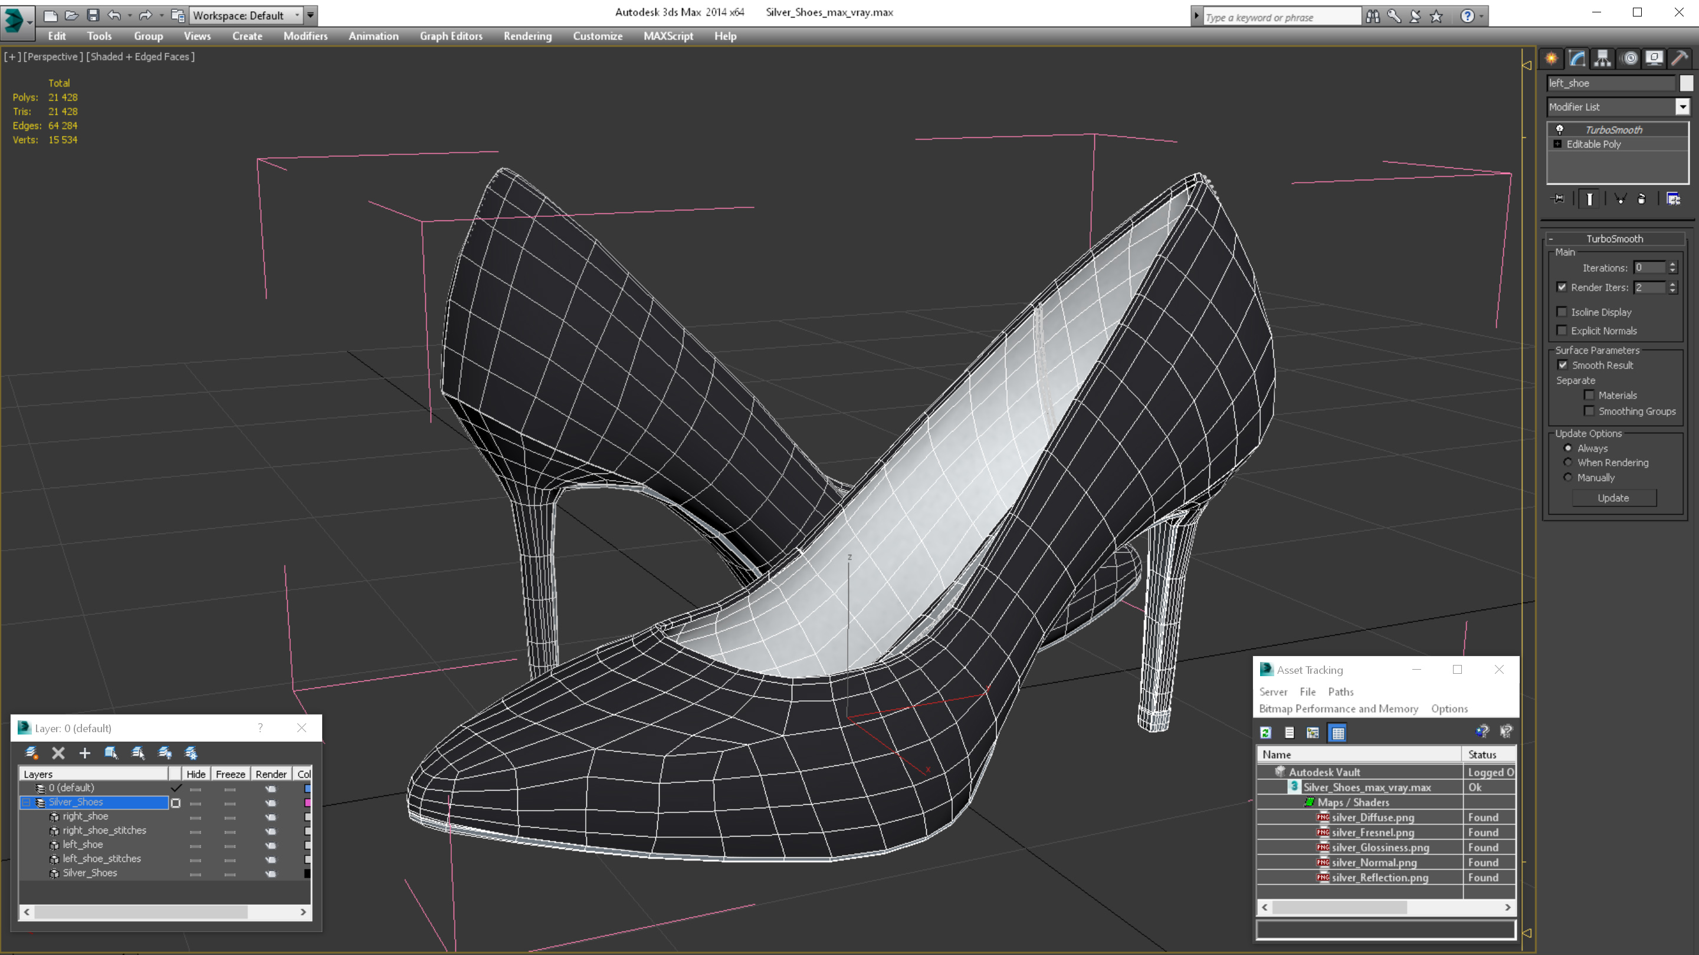
Task: Select Manually update option
Action: pyautogui.click(x=1568, y=477)
